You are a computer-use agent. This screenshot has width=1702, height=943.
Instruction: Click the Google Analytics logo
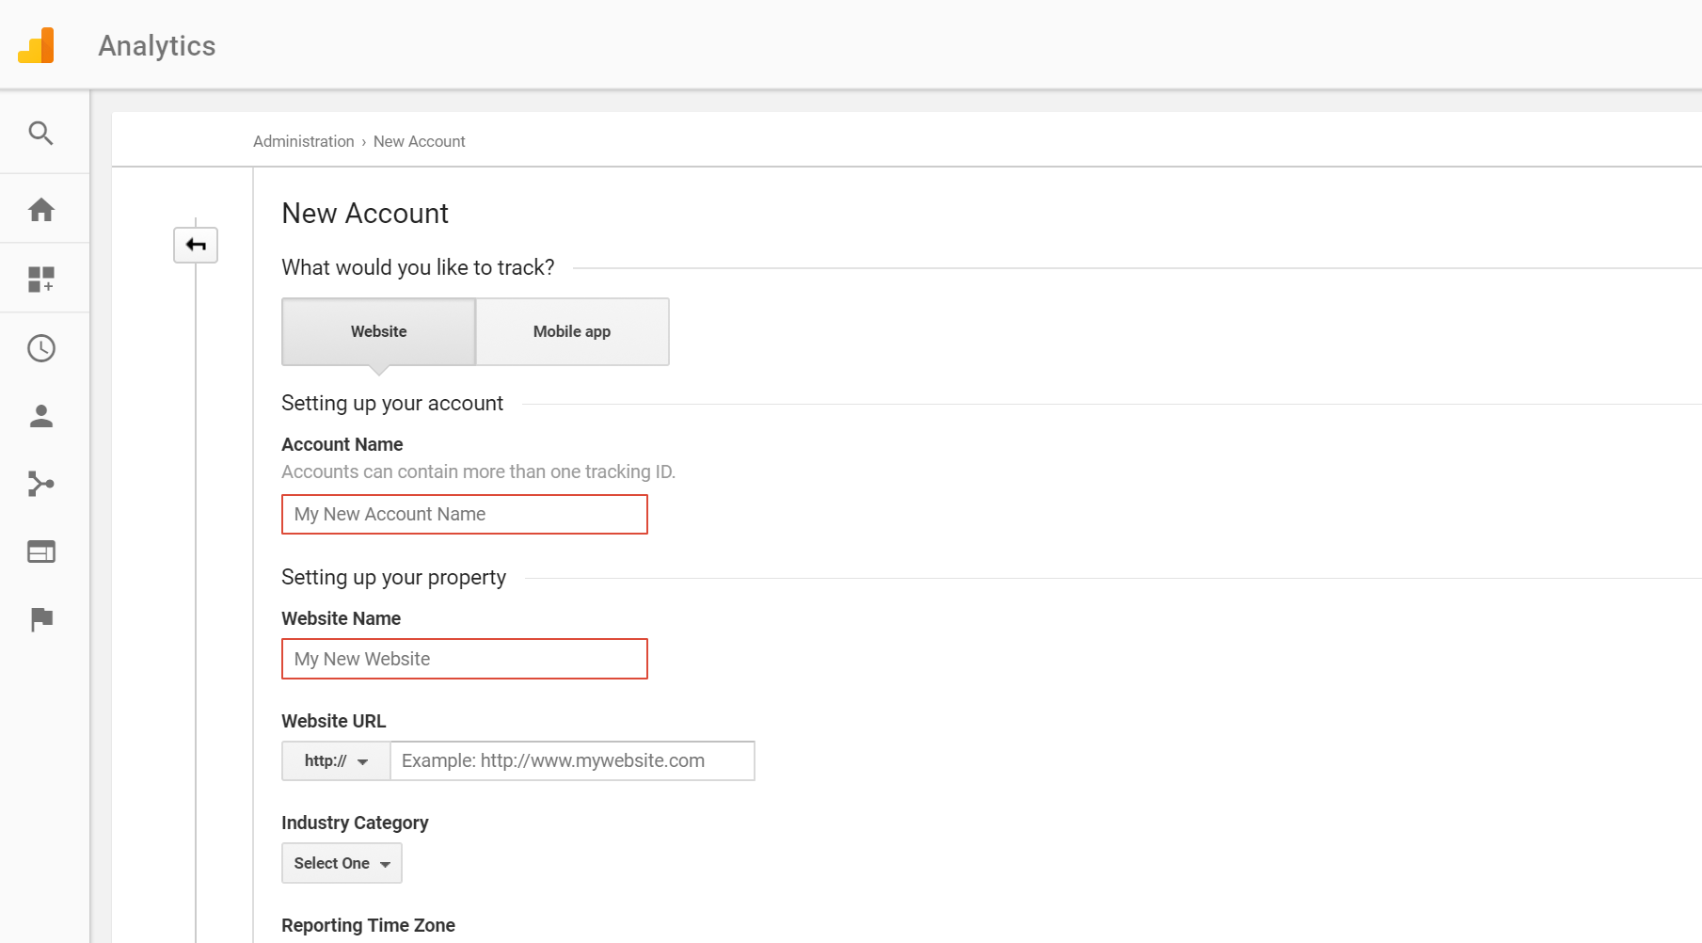pos(35,44)
